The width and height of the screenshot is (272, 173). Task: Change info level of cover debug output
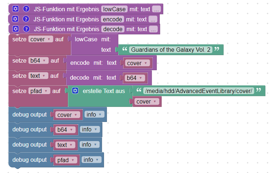click(x=94, y=114)
